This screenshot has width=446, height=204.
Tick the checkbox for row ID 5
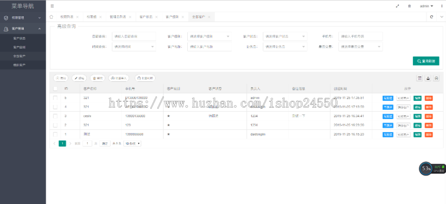tap(55, 98)
